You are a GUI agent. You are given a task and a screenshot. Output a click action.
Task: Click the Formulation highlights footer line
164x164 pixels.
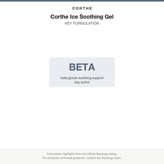82,154
